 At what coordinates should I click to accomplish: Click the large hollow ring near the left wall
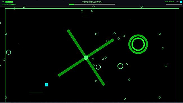(8, 52)
